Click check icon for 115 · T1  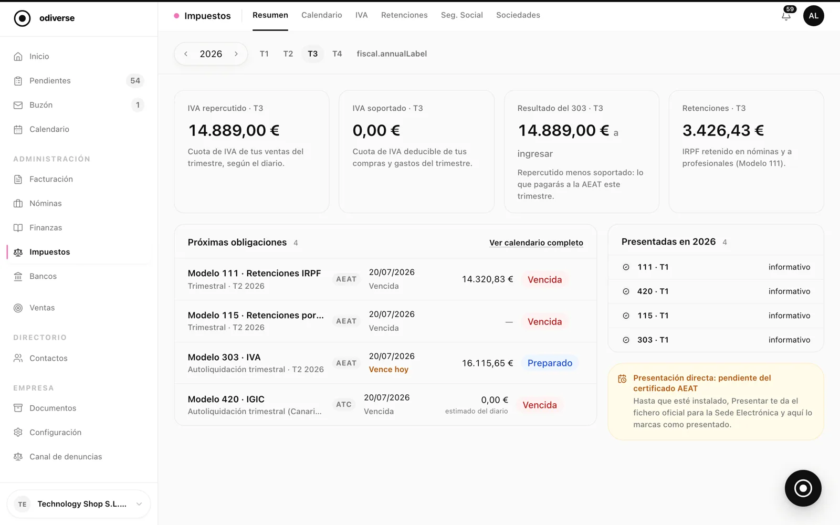[x=626, y=316]
